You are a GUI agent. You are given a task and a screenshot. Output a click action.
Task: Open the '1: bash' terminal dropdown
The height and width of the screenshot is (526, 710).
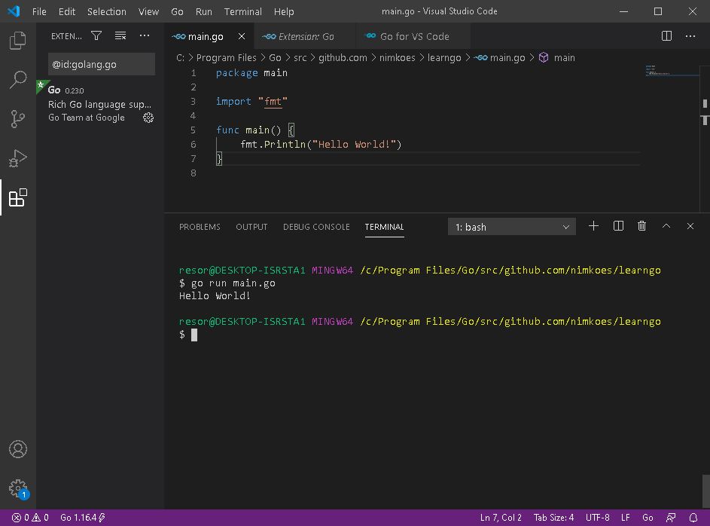click(x=512, y=227)
